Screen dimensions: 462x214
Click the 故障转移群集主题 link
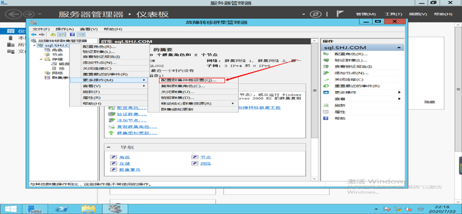click(x=259, y=108)
